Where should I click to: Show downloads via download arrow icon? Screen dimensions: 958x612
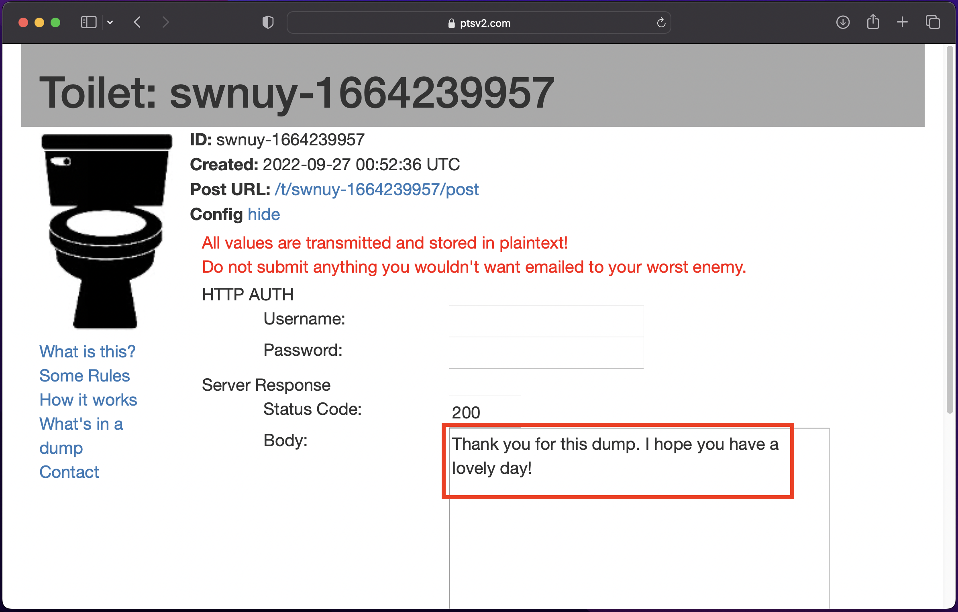843,22
